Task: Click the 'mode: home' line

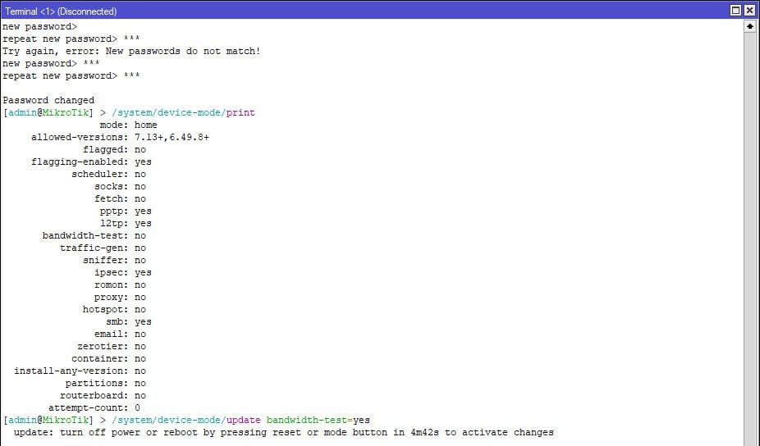Action: (x=128, y=125)
